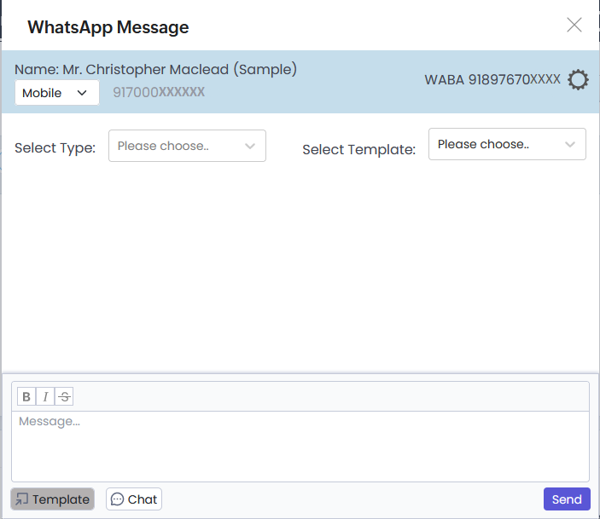Expand the Select Template dropdown
600x519 pixels.
pyautogui.click(x=507, y=144)
